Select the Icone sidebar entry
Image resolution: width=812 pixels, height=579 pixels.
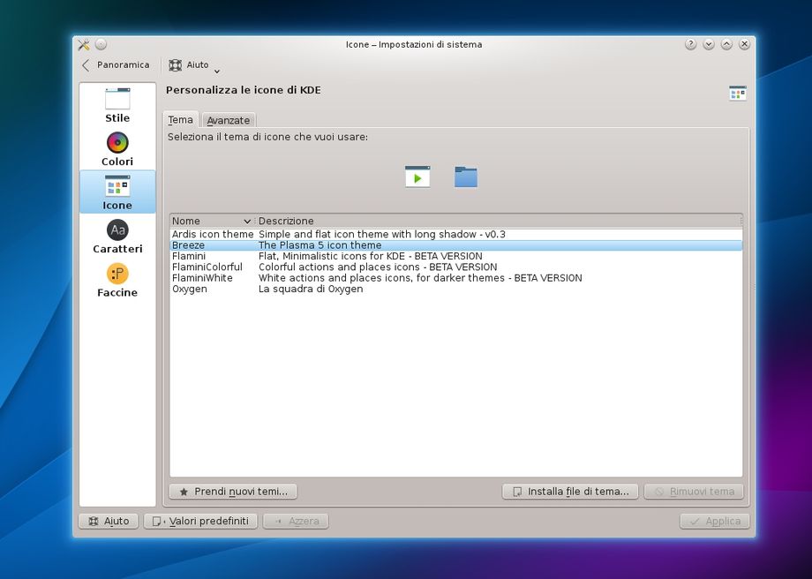[x=117, y=192]
